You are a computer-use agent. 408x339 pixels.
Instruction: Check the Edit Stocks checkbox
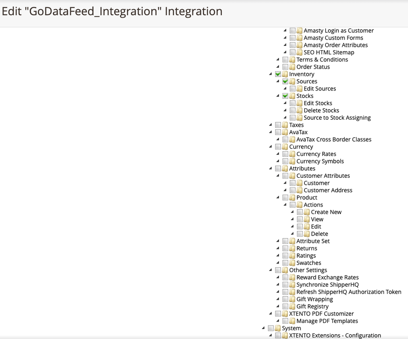(293, 103)
